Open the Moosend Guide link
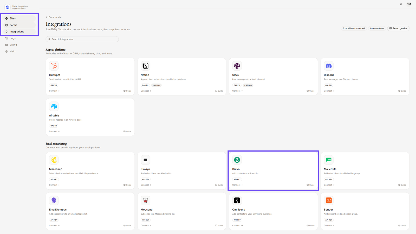Screen dimensions: 416x234 click(x=219, y=225)
